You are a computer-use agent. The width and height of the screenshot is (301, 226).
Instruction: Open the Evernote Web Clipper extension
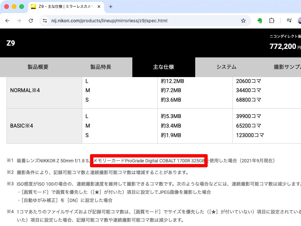[x=259, y=20]
